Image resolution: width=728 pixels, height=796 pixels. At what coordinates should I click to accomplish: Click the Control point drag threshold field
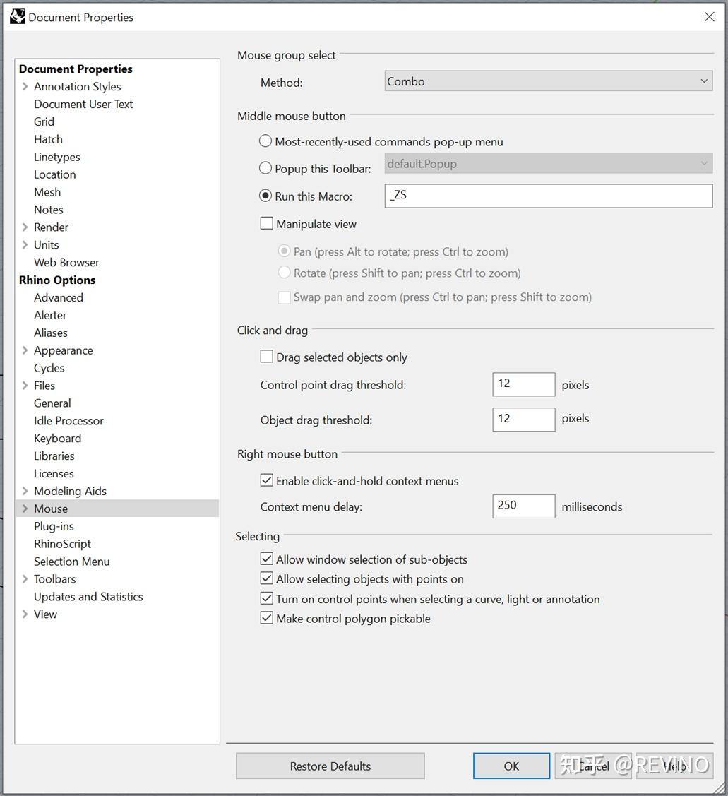coord(523,384)
